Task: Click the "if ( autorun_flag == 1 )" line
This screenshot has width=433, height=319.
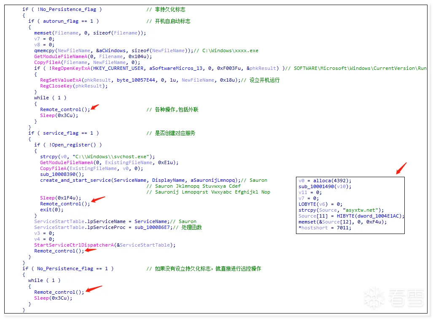Action: click(x=64, y=21)
